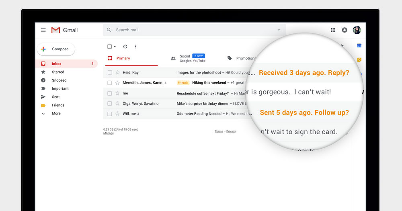Click the Promotions tag icon
402x211 pixels.
(x=230, y=58)
